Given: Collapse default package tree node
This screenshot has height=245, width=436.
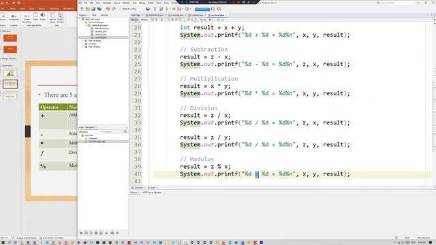Looking at the screenshot, I should pos(86,25).
